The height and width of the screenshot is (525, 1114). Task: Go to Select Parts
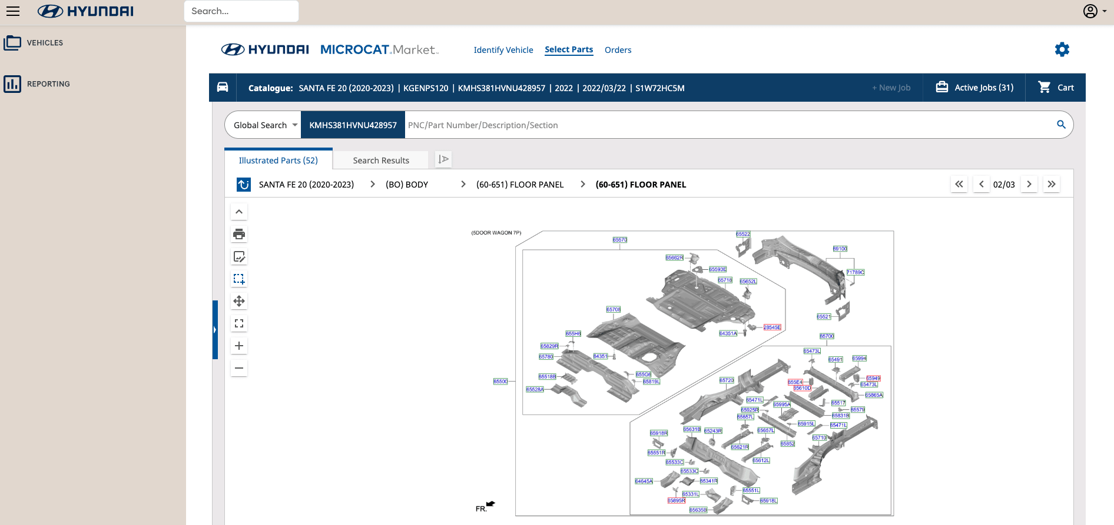(569, 49)
